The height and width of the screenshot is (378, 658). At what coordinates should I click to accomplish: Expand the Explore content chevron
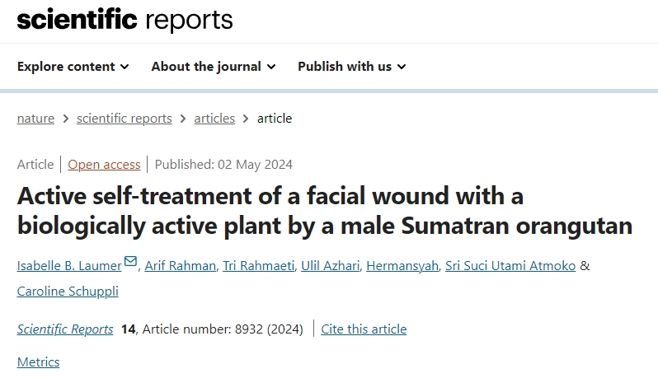point(125,67)
